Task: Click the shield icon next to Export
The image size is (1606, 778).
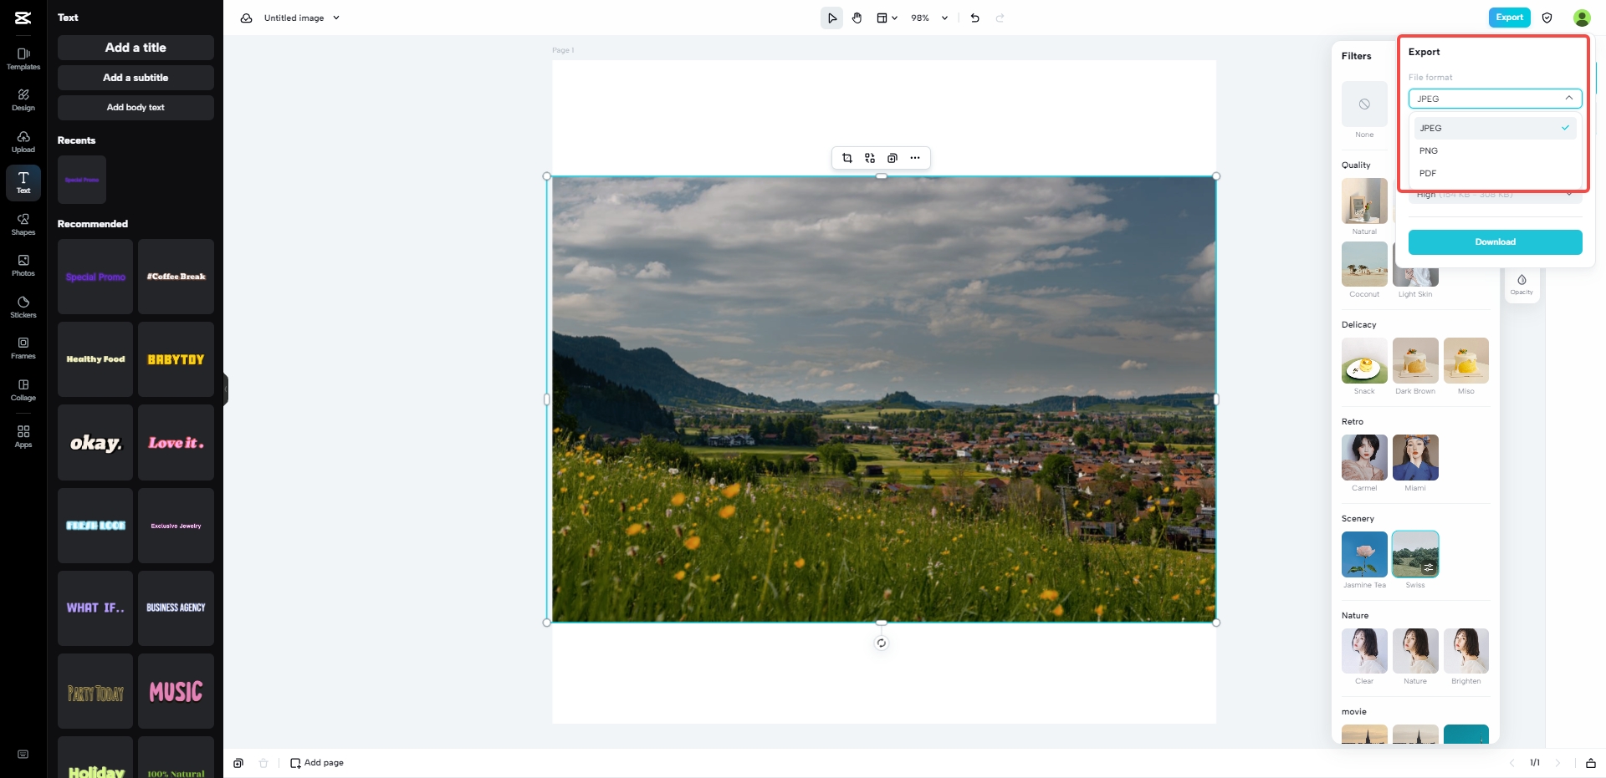Action: [x=1547, y=18]
